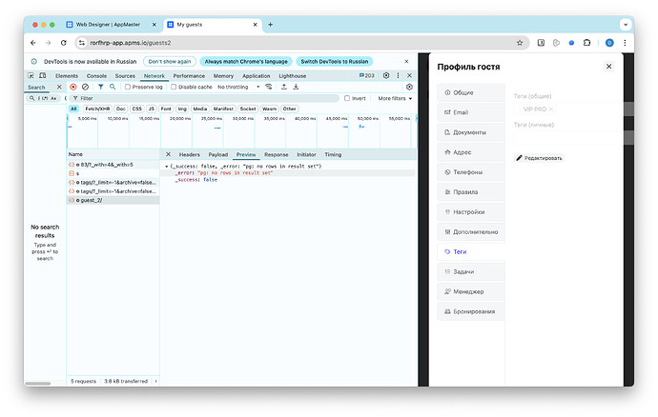This screenshot has width=658, height=417.
Task: Open network conditions wifi icon
Action: (x=269, y=87)
